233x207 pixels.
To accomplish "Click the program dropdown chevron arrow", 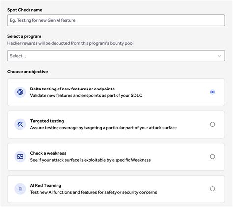I will [x=219, y=56].
